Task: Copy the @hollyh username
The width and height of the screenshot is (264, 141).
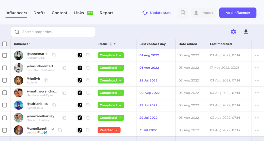Action: (x=46, y=80)
